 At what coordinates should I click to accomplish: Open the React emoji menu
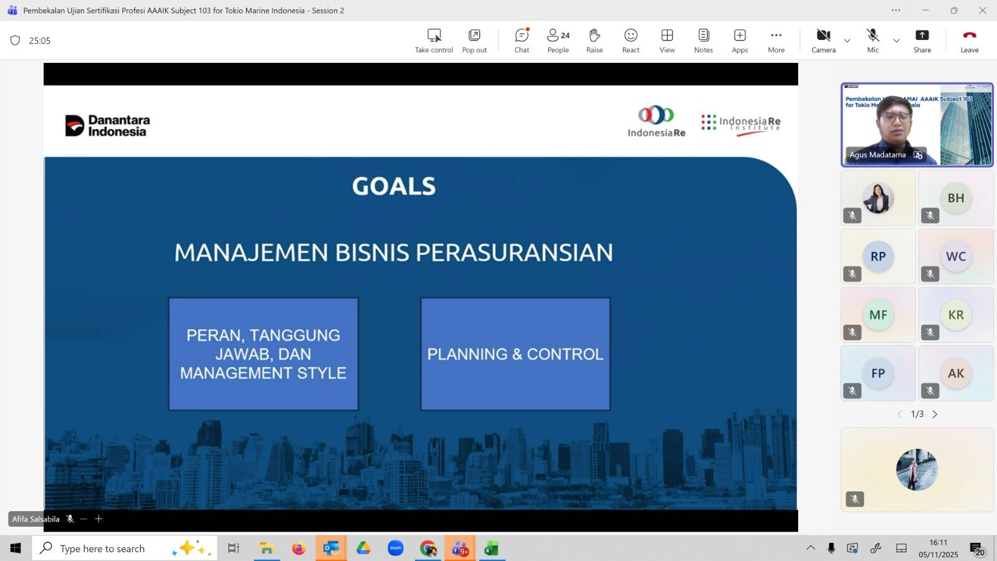tap(631, 41)
